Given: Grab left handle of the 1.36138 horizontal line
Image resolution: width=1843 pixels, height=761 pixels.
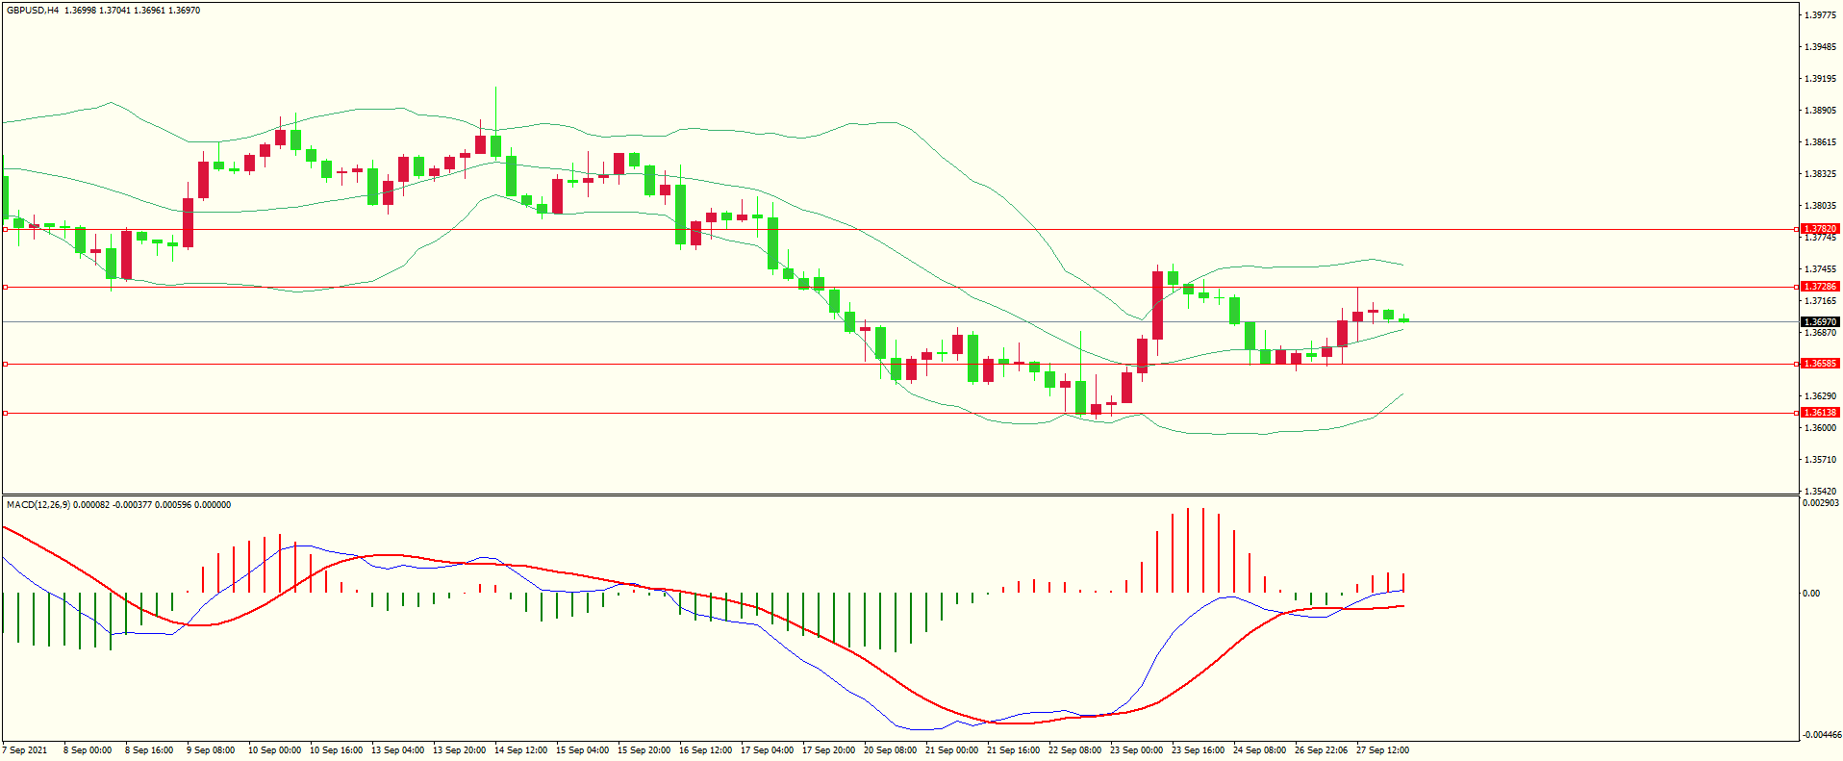Looking at the screenshot, I should (x=5, y=413).
